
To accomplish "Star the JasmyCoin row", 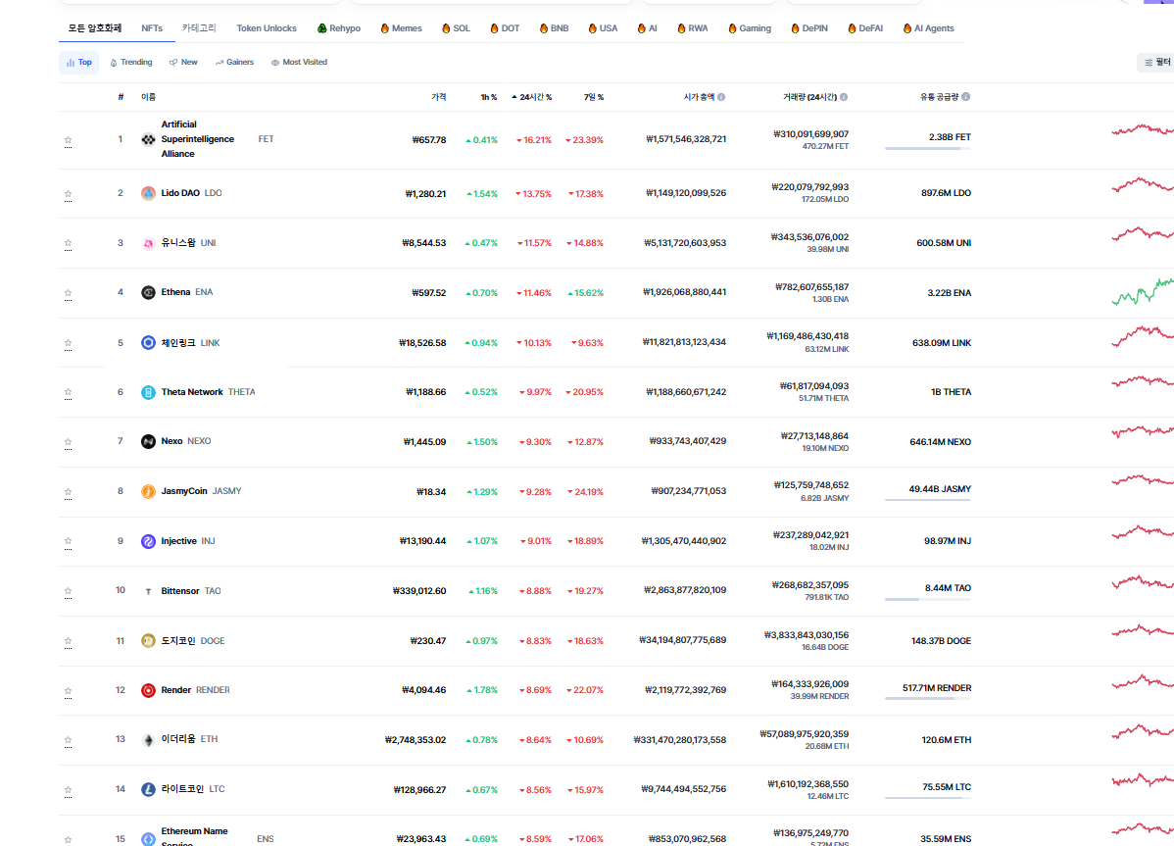I will click(69, 492).
